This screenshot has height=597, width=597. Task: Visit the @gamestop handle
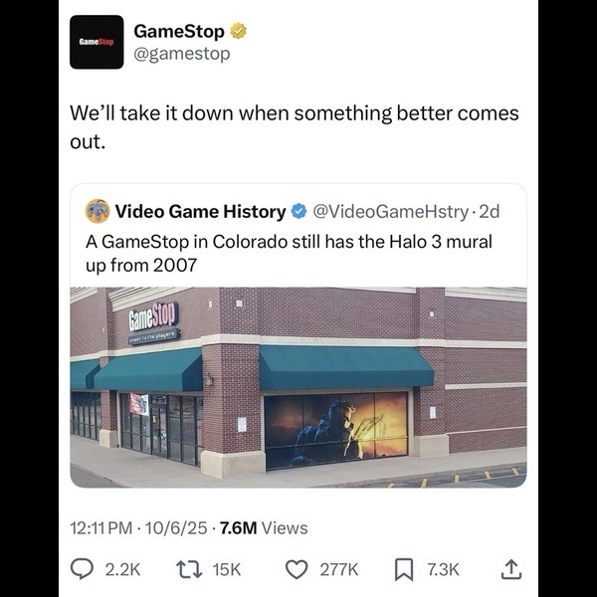click(x=182, y=54)
